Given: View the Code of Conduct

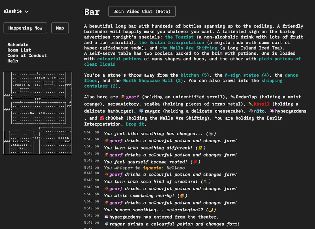Looking at the screenshot, I should [27, 56].
